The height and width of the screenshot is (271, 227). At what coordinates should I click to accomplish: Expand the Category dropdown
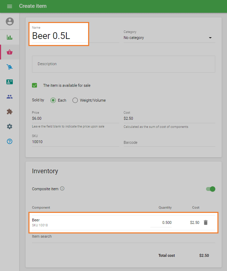[169, 38]
